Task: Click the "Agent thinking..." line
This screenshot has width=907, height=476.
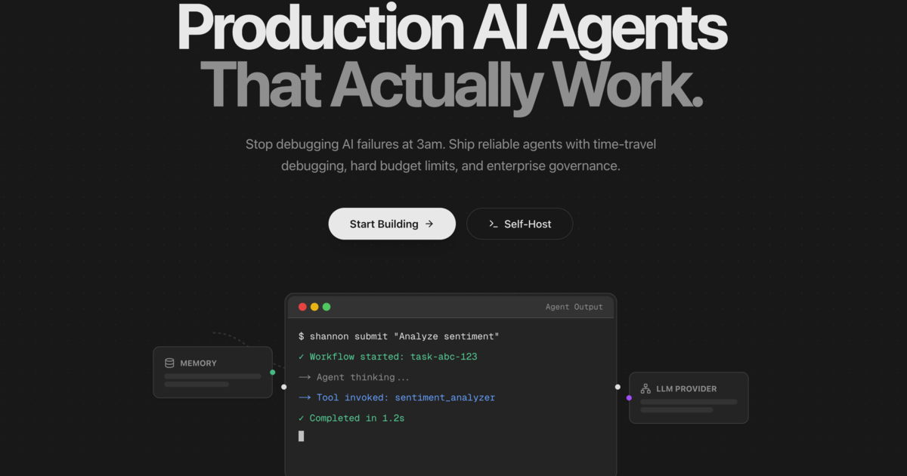Action: [354, 377]
